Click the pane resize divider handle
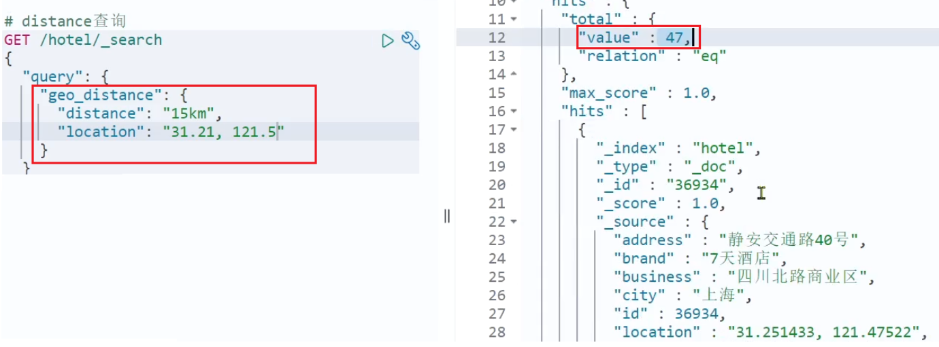Image resolution: width=939 pixels, height=347 pixels. tap(447, 216)
